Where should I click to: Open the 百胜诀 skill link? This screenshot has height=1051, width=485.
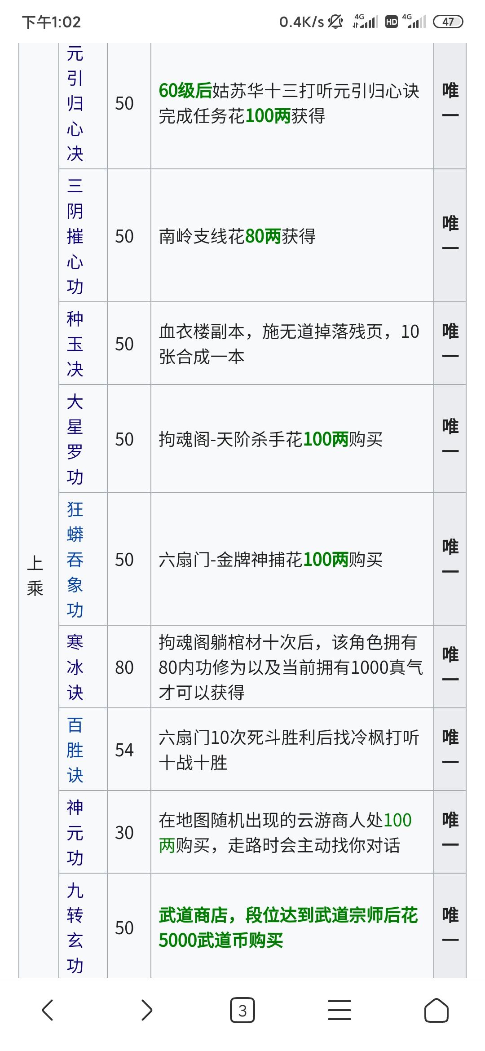tap(75, 750)
